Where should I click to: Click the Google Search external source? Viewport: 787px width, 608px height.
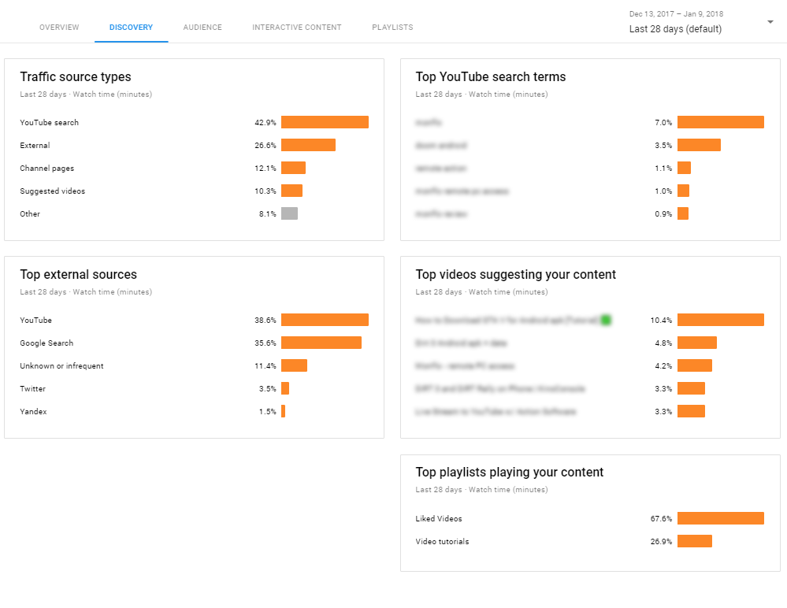click(x=46, y=343)
